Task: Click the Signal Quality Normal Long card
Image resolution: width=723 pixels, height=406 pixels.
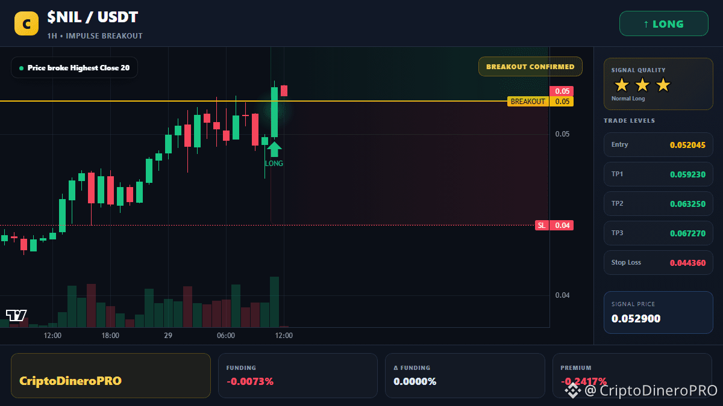Action: [658, 84]
